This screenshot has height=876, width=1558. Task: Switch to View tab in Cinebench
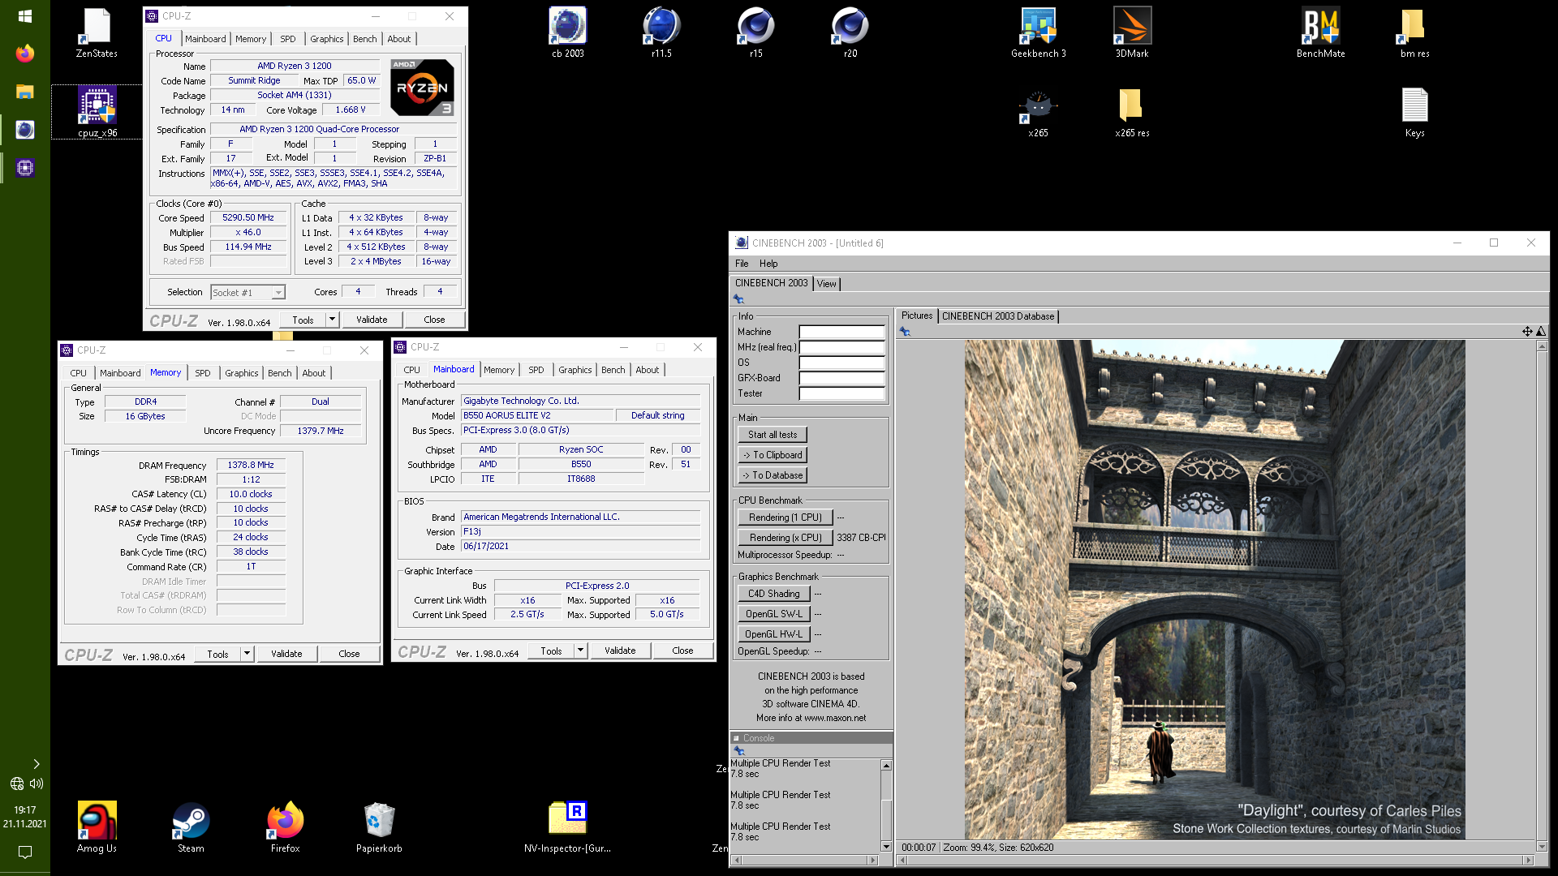pos(827,284)
